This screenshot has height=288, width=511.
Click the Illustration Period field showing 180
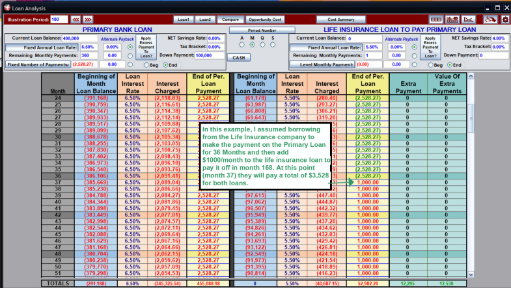[59, 20]
